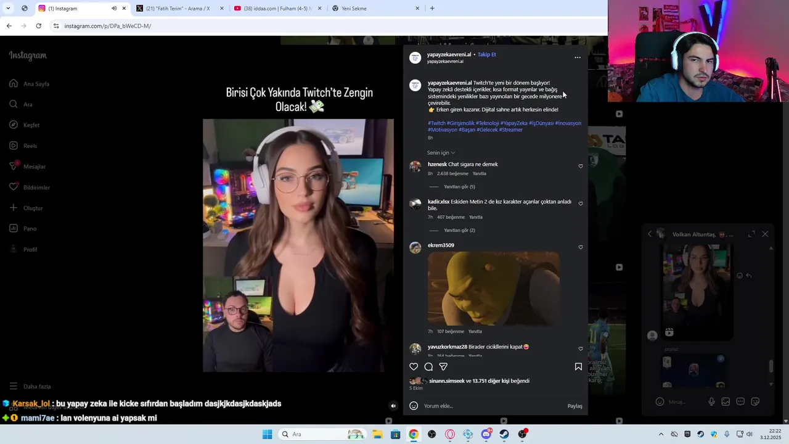The width and height of the screenshot is (789, 444).
Task: Open Mesajlar inbox
Action: pos(28,166)
